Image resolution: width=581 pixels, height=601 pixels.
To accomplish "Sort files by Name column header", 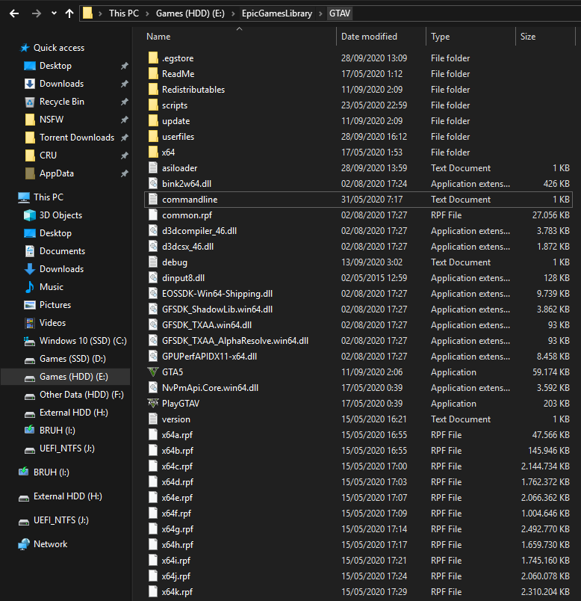I will pos(158,37).
